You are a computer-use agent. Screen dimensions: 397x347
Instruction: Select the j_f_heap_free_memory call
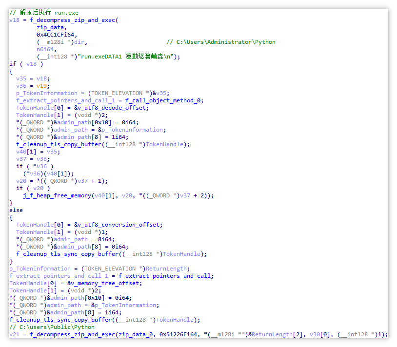[57, 196]
